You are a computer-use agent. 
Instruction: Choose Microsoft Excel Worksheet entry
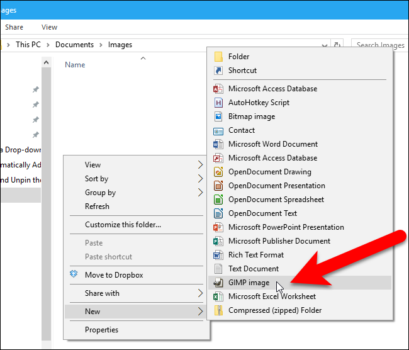point(300,296)
